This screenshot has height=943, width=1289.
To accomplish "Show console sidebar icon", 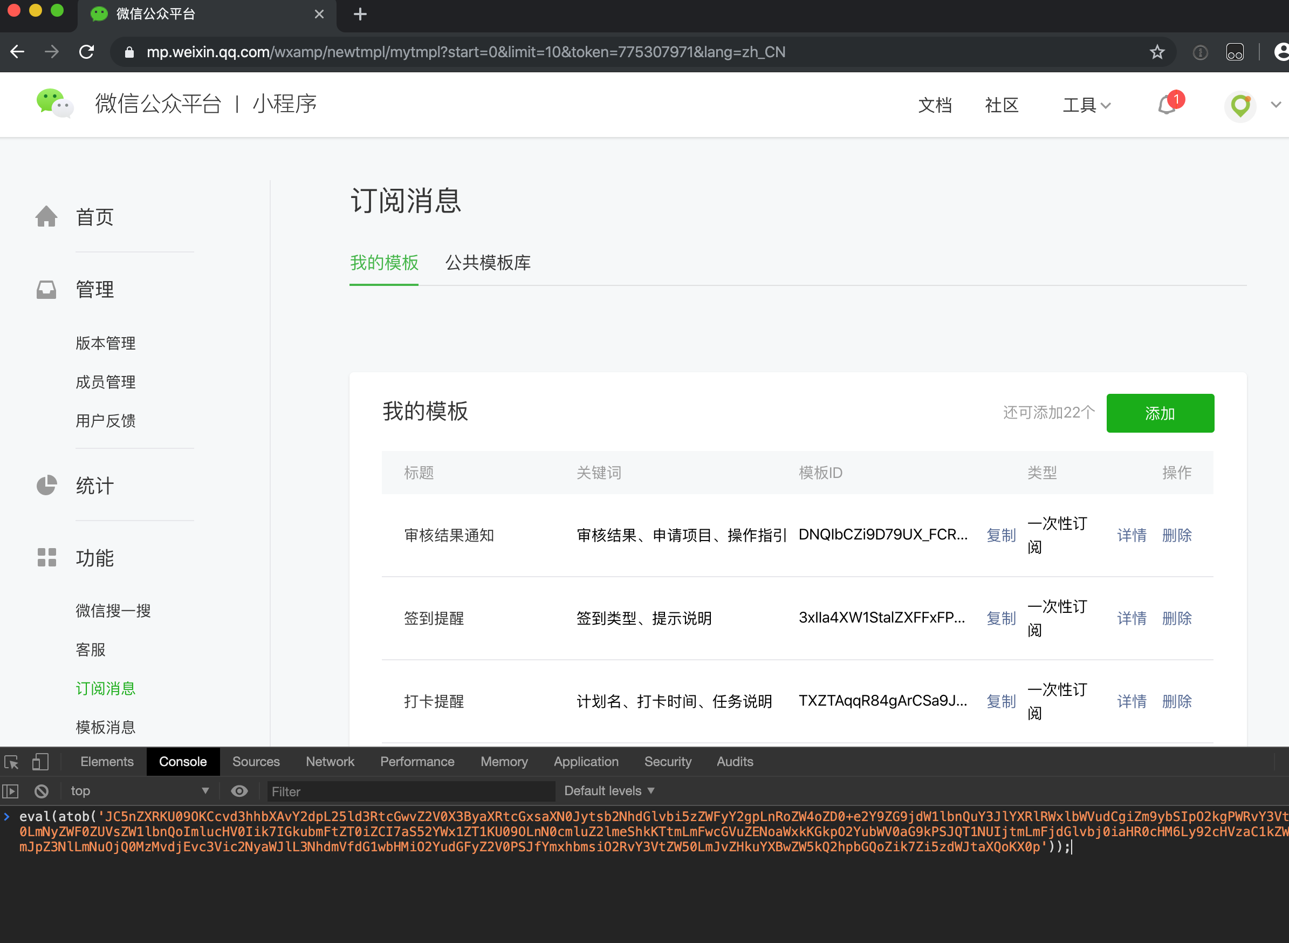I will 11,791.
